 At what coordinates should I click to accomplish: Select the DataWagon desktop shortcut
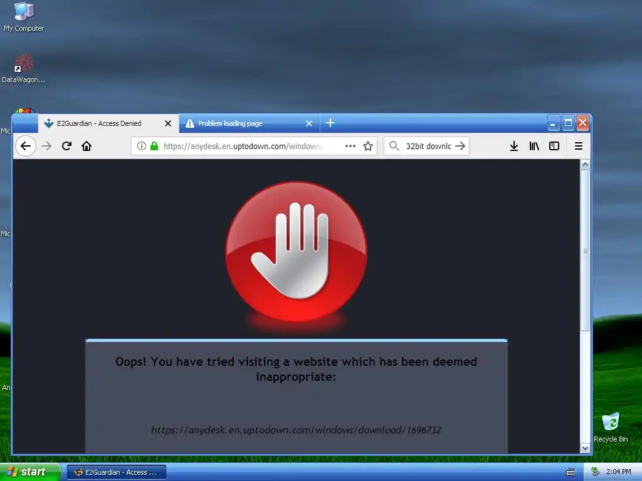click(23, 69)
